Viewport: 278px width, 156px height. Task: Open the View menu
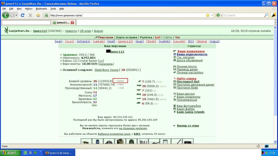pos(19,9)
